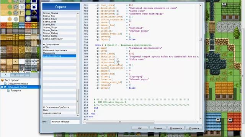Click the code editor scroll-up arrow
This screenshot has height=137, width=245.
201,5
